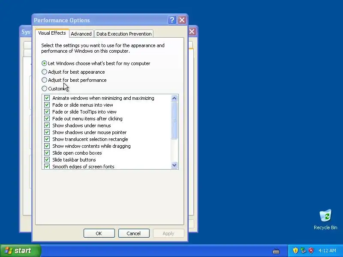343x257 pixels.
Task: Click the scroll down arrow in effects list
Action: (174, 165)
